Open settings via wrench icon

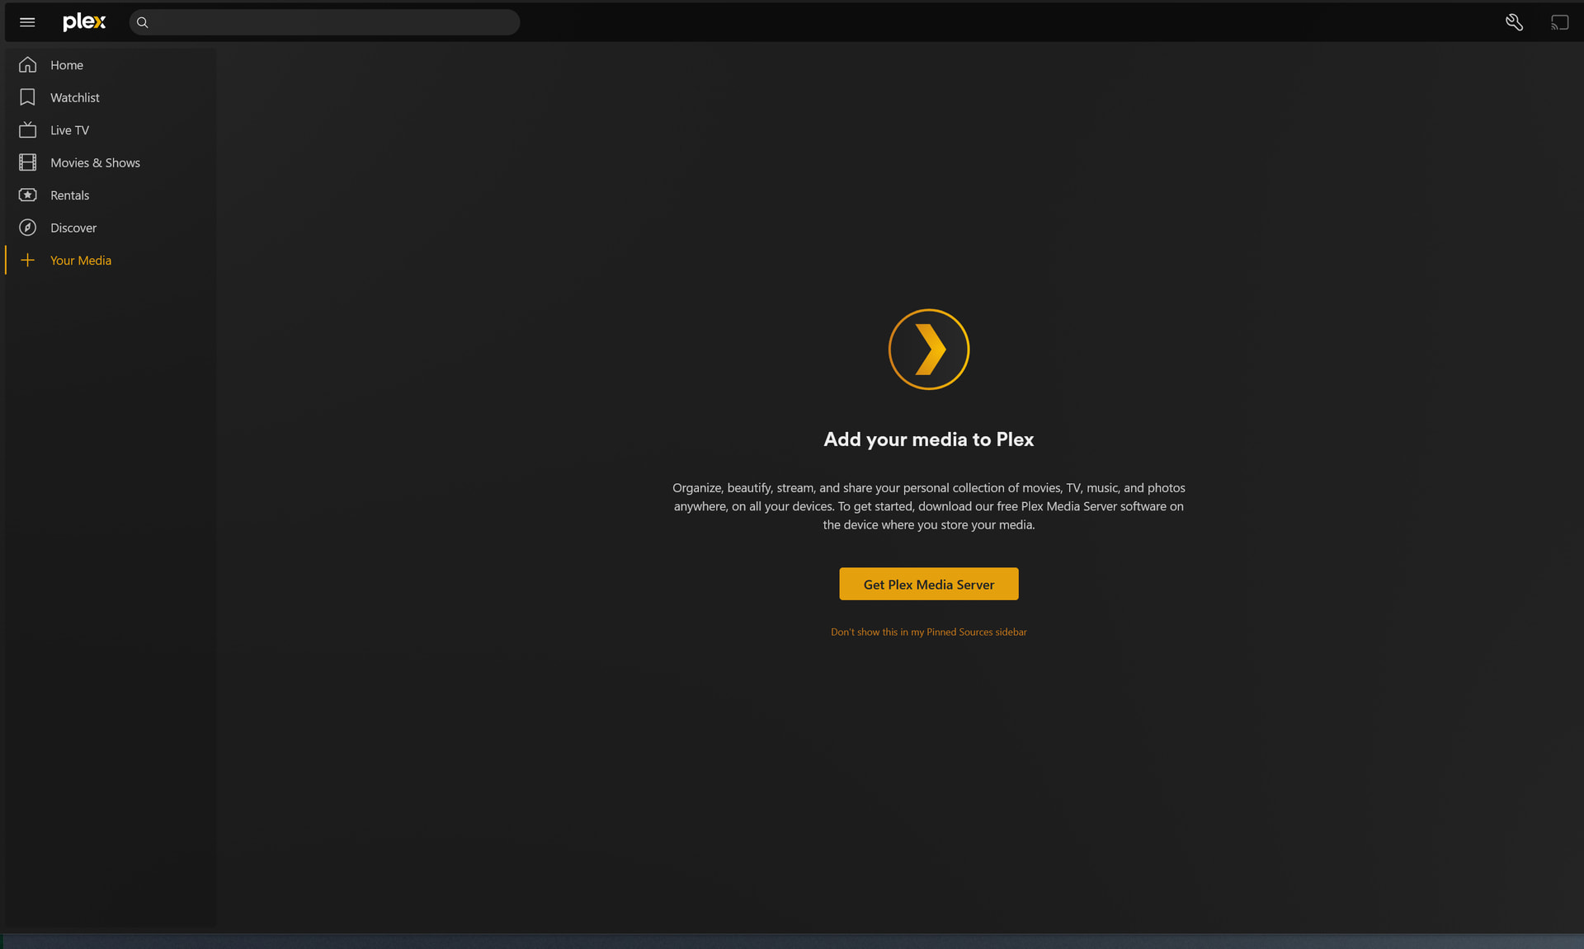point(1514,22)
